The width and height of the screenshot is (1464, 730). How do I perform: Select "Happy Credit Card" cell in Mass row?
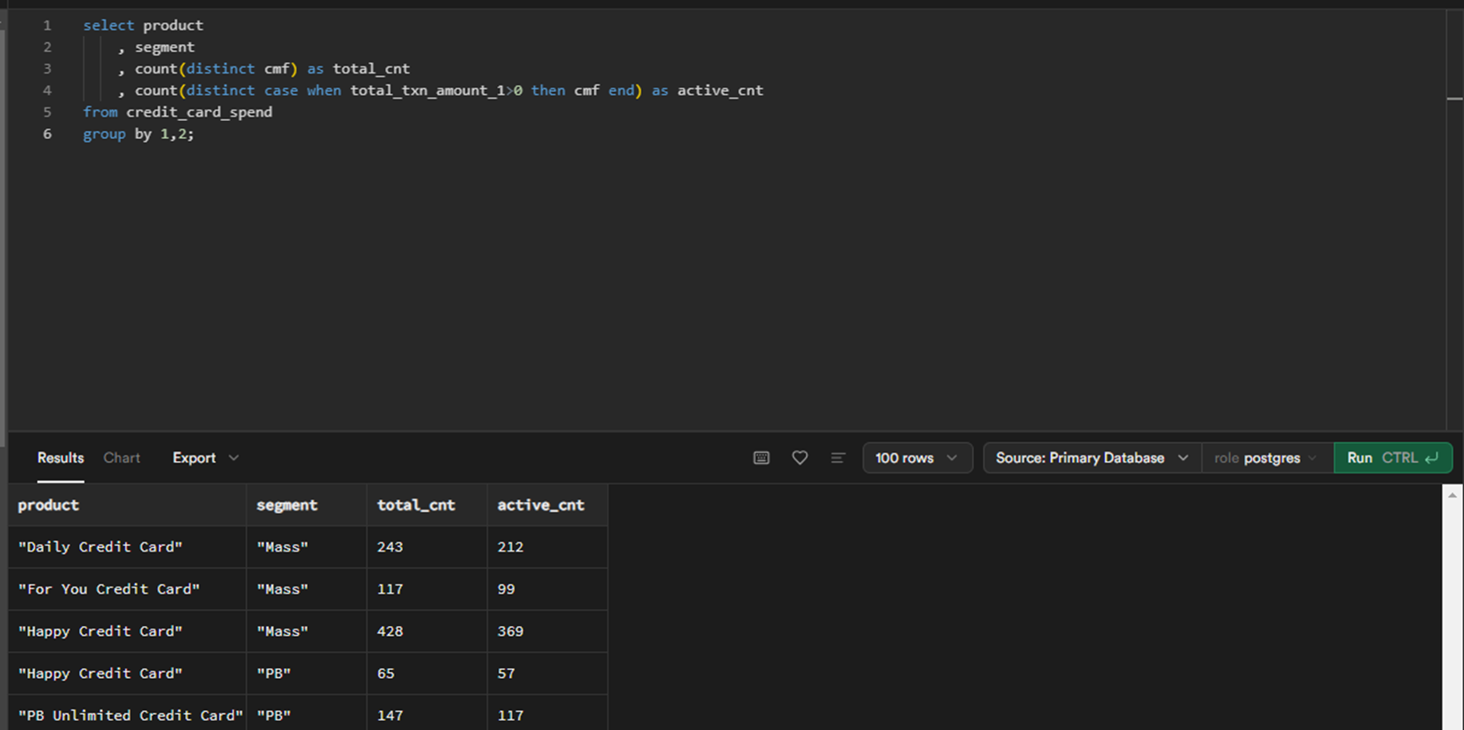127,631
